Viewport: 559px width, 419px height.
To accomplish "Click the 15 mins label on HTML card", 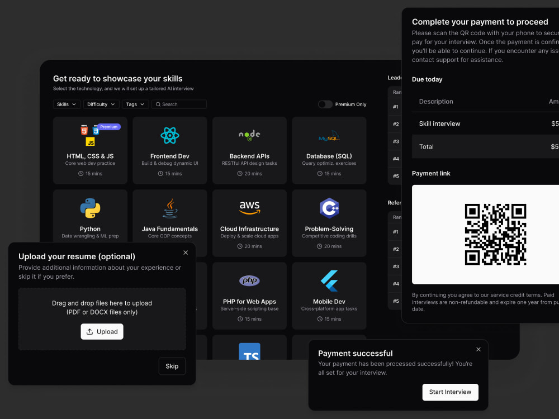I will (x=94, y=174).
